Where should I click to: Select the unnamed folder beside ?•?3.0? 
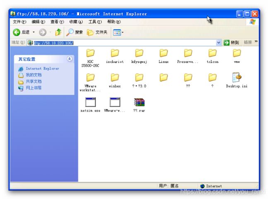(x=163, y=77)
